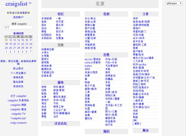This screenshot has height=136, width=186.
Task: Open the 讨论论坛 section header
Action: point(61,123)
